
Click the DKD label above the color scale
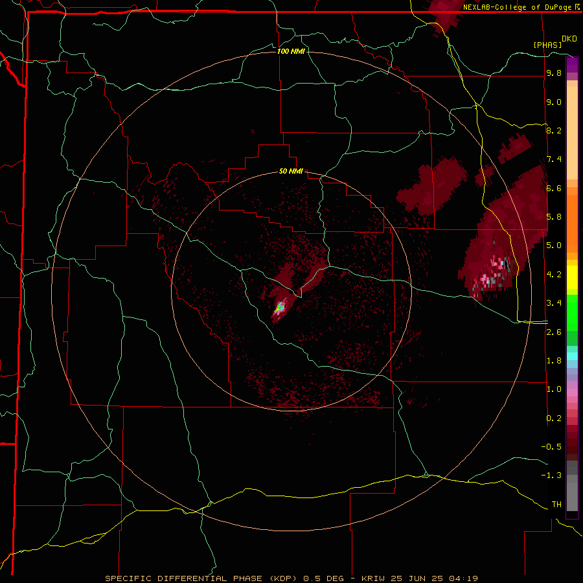point(569,39)
